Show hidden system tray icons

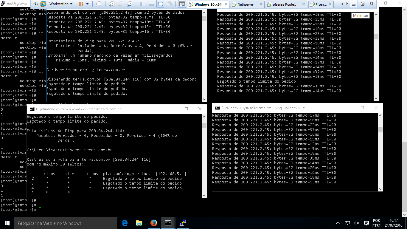click(338, 223)
